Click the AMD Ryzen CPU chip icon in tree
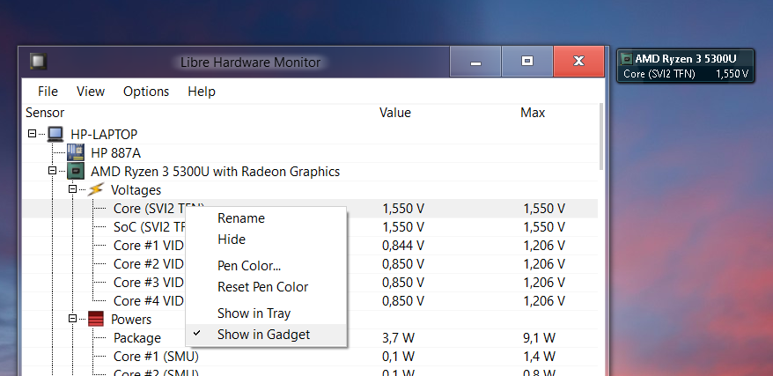773x376 pixels. coord(76,171)
